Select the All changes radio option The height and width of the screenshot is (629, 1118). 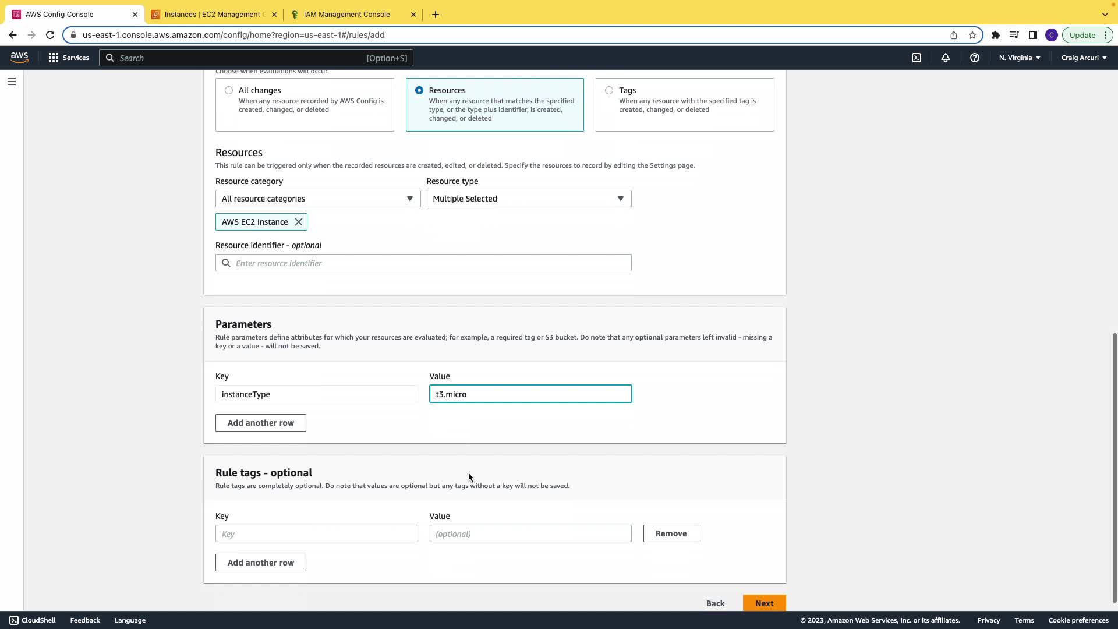click(229, 90)
